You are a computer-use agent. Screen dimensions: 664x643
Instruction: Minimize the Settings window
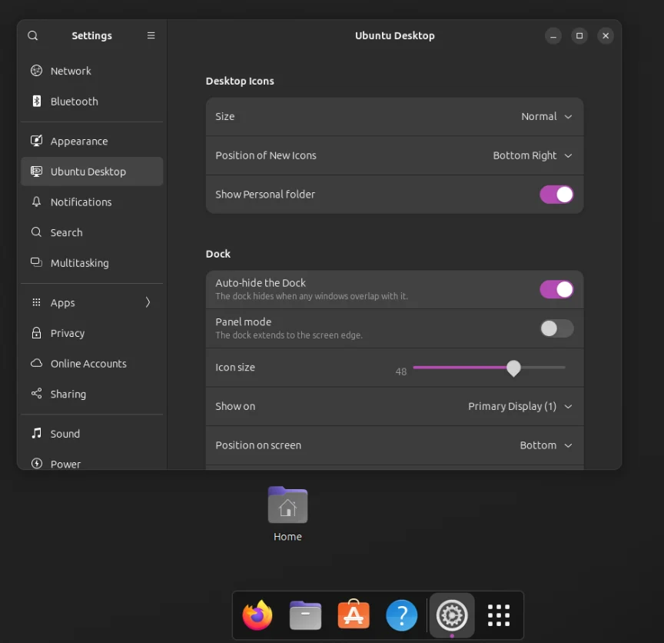click(x=553, y=36)
